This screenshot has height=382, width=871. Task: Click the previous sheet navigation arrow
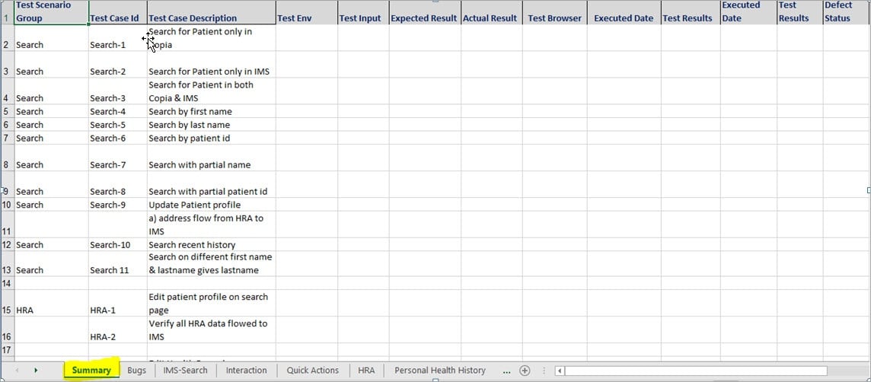[x=18, y=371]
